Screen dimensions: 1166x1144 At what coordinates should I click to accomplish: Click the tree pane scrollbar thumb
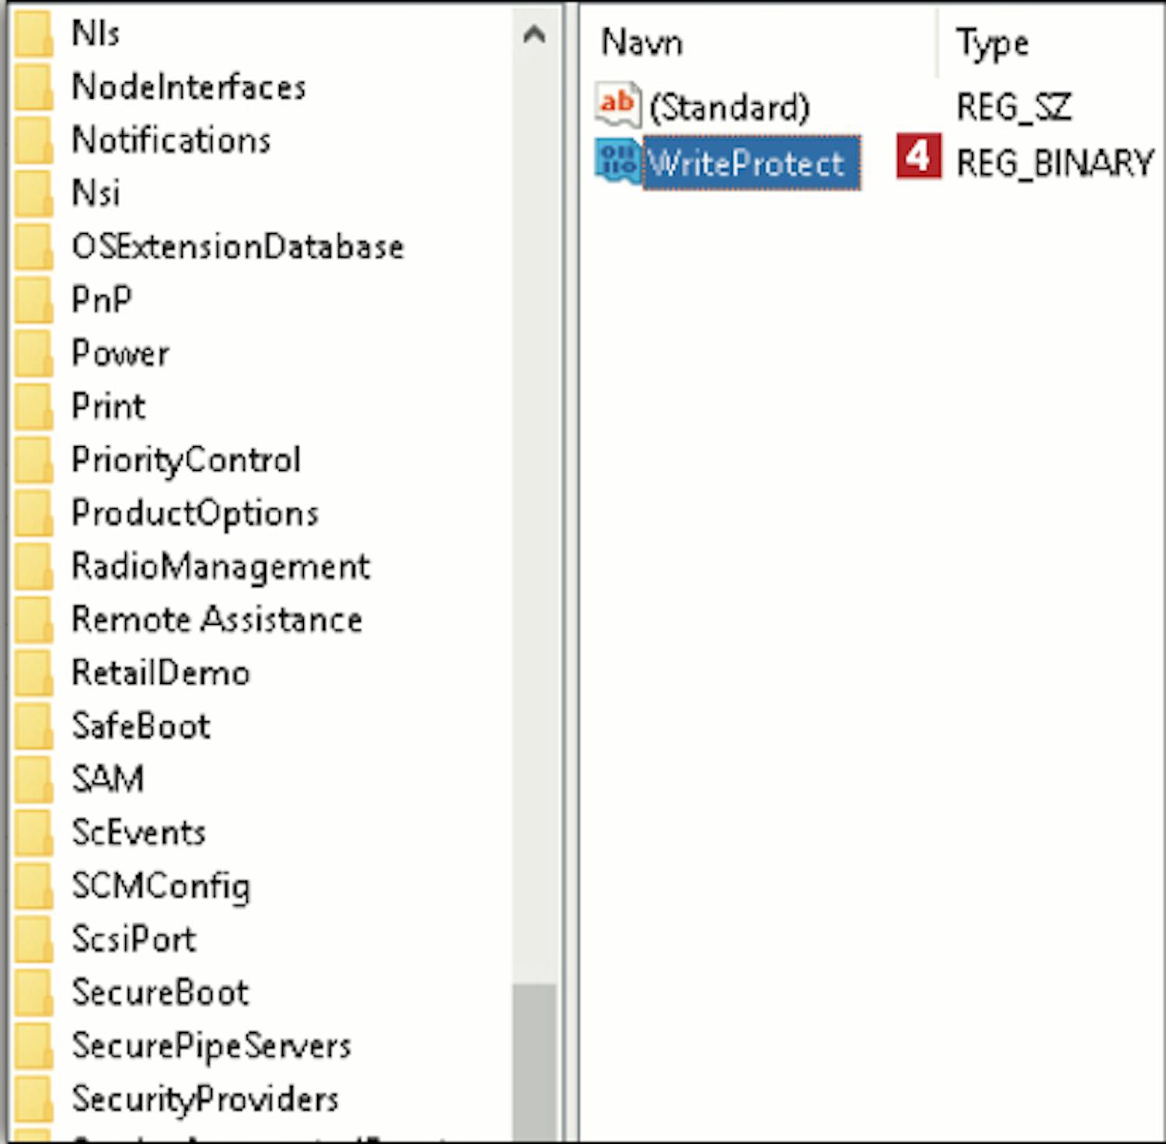click(534, 1062)
